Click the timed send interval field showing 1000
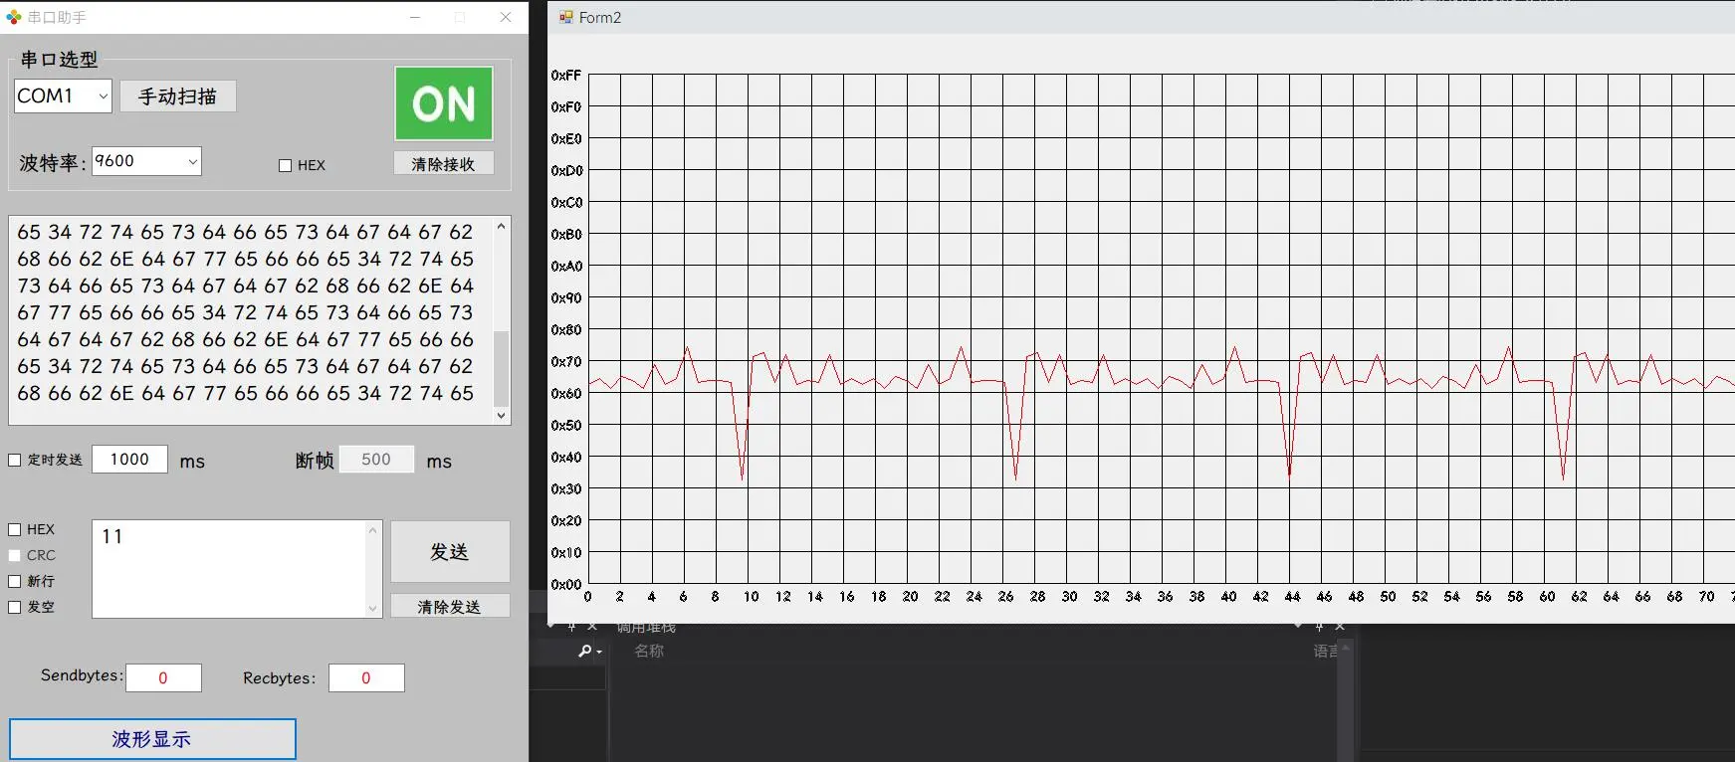 (129, 460)
